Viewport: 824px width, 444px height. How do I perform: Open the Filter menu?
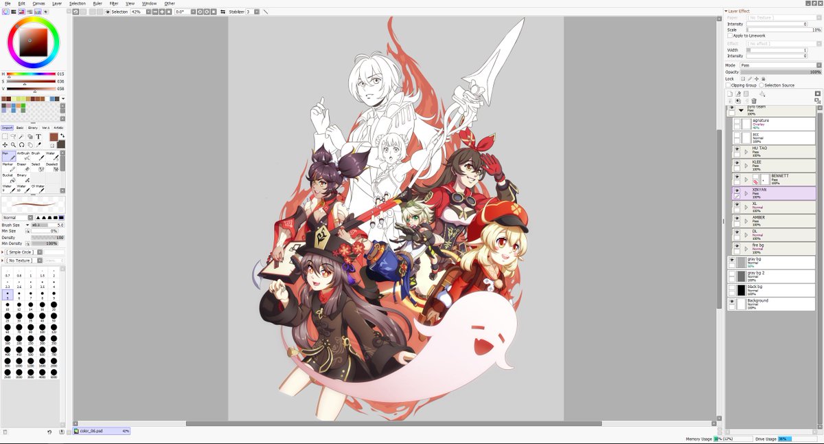tap(114, 3)
